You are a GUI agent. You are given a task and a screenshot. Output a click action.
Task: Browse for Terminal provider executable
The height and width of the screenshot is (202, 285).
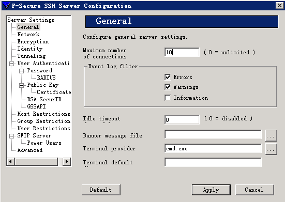pyautogui.click(x=271, y=149)
